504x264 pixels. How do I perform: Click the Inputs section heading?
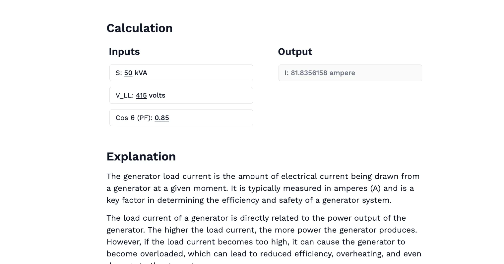click(124, 52)
